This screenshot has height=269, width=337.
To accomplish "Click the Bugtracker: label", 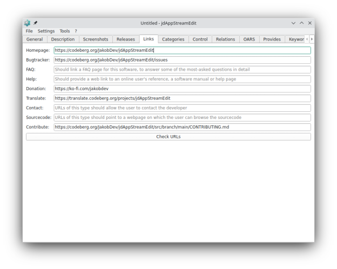I will 38,60.
